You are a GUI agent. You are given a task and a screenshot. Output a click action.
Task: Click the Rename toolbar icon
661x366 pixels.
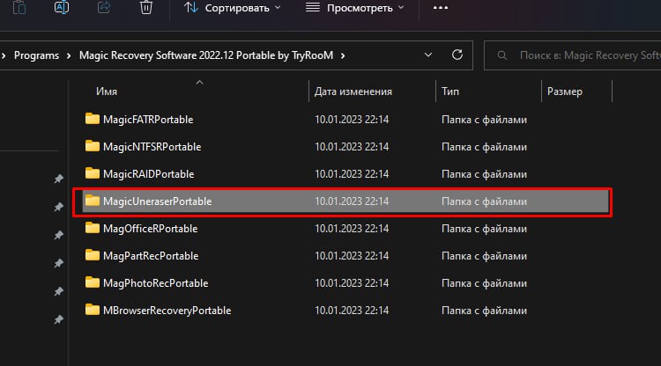click(62, 7)
